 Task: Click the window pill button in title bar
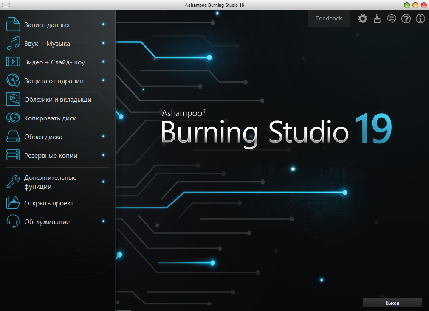tap(6, 5)
